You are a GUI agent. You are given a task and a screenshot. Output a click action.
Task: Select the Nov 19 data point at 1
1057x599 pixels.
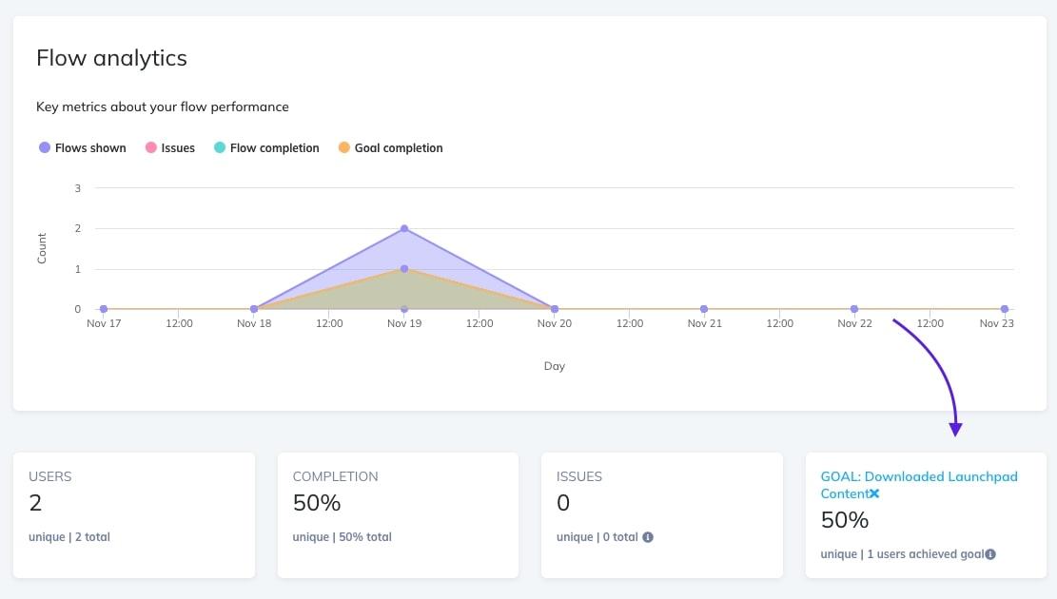pos(404,269)
